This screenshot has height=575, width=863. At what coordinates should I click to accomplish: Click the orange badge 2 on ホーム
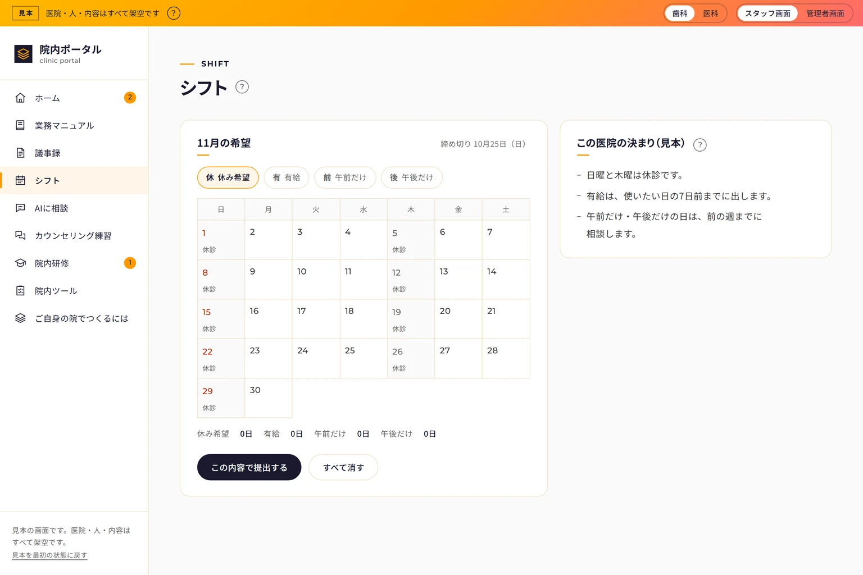130,98
